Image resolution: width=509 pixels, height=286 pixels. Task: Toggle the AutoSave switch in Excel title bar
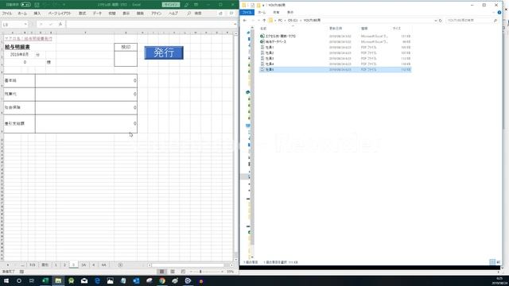[x=25, y=5]
